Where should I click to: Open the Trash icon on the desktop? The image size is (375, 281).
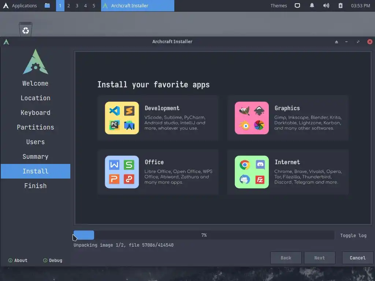tap(26, 29)
